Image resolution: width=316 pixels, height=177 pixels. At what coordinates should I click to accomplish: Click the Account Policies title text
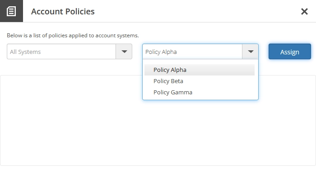tap(63, 11)
